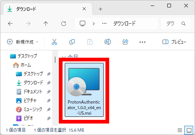Toggle the プレビュー pane
The image size is (195, 135).
(x=174, y=42)
